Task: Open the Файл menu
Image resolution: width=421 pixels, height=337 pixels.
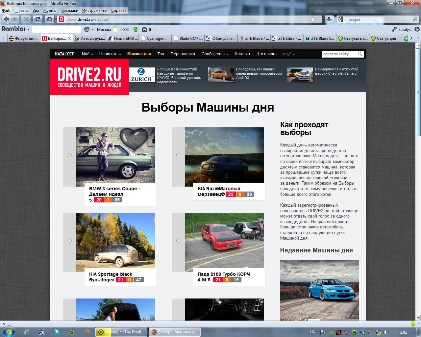Action: tap(7, 11)
